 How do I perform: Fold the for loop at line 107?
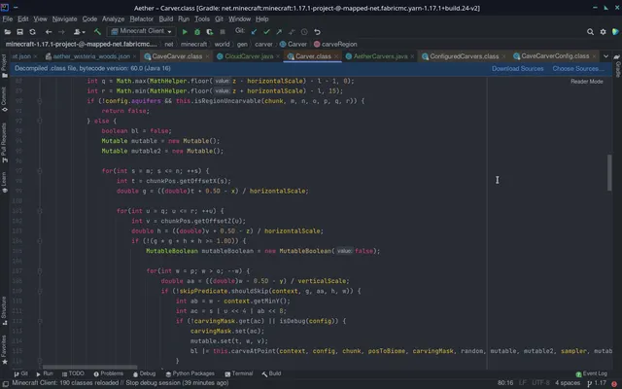39,271
